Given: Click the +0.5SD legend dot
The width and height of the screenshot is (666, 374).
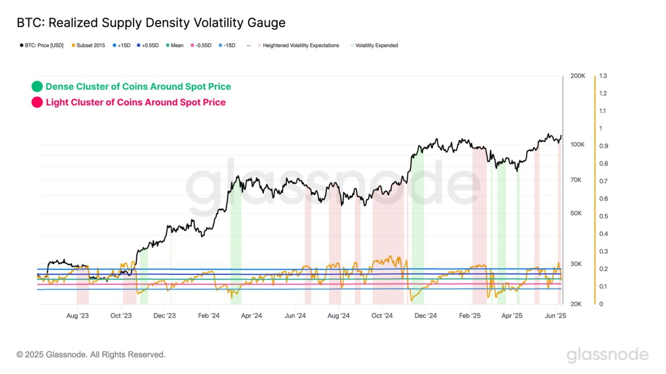Looking at the screenshot, I should (138, 46).
